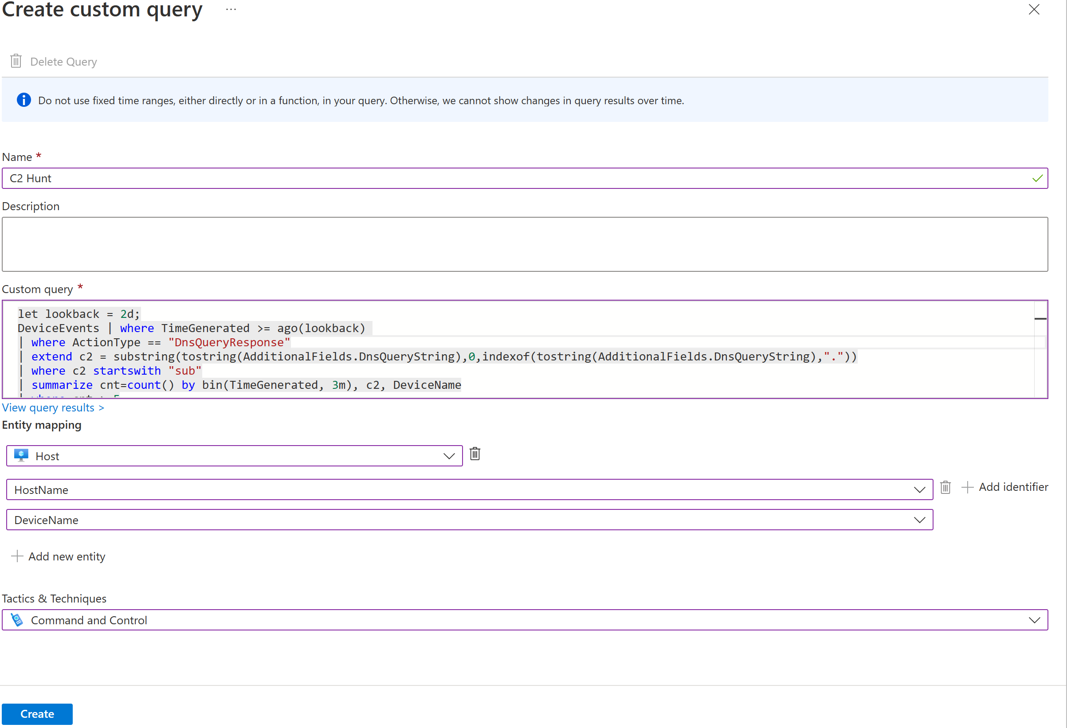Click the Delete Query trash icon

(16, 61)
